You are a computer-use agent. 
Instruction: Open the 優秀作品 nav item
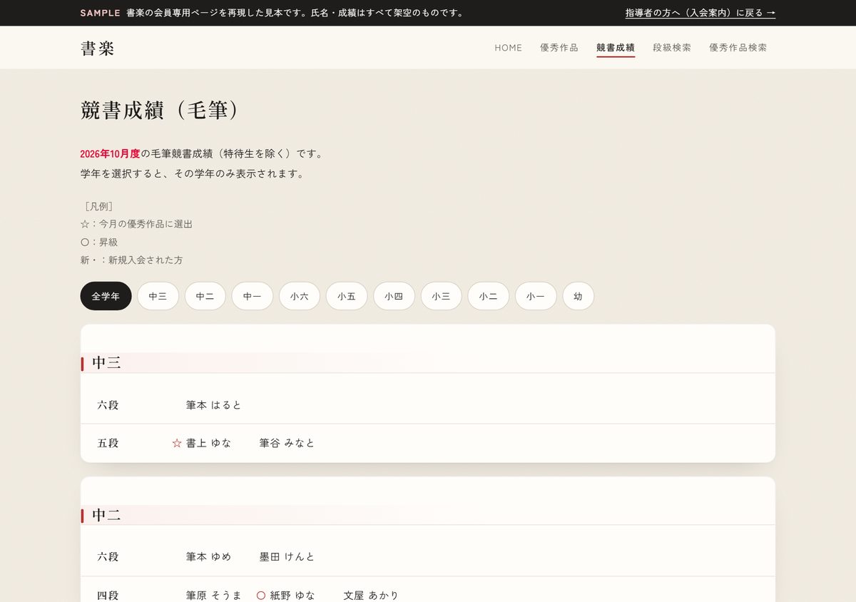(559, 48)
